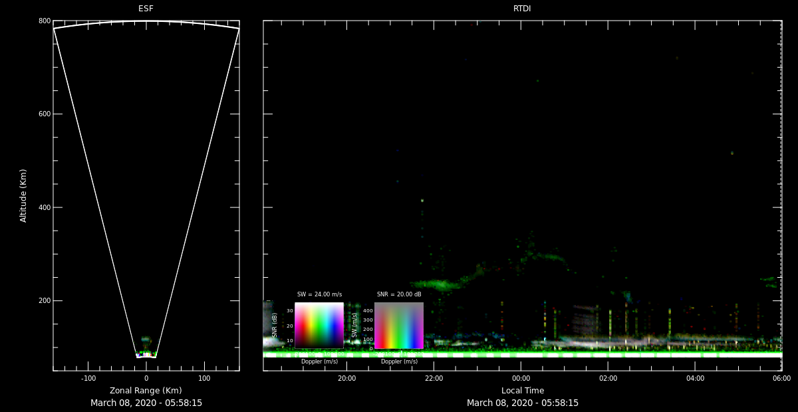
Task: Select the 400 altitude tick label
Action: (x=45, y=207)
